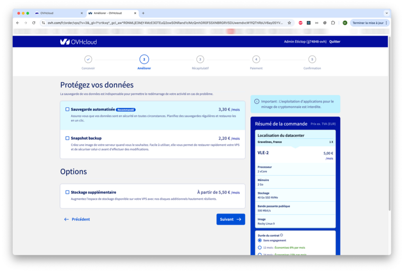
Task: Click the À partir de 5,50 € /mois price
Action: [218, 192]
